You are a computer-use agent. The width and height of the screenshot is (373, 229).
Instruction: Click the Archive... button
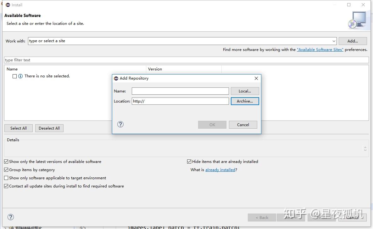coord(245,101)
